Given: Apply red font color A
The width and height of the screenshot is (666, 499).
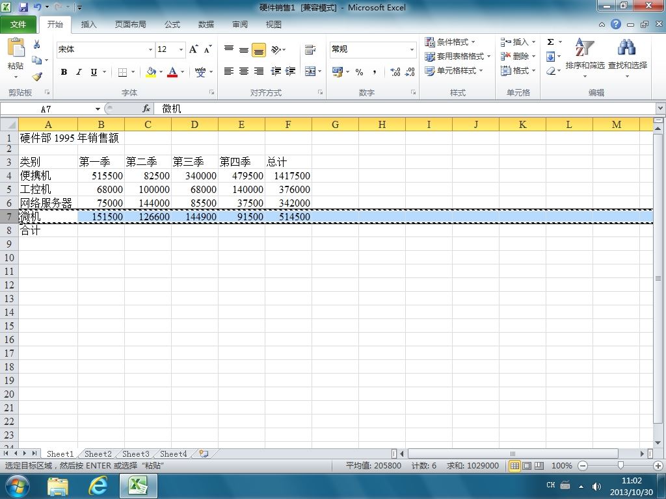Looking at the screenshot, I should pos(172,72).
